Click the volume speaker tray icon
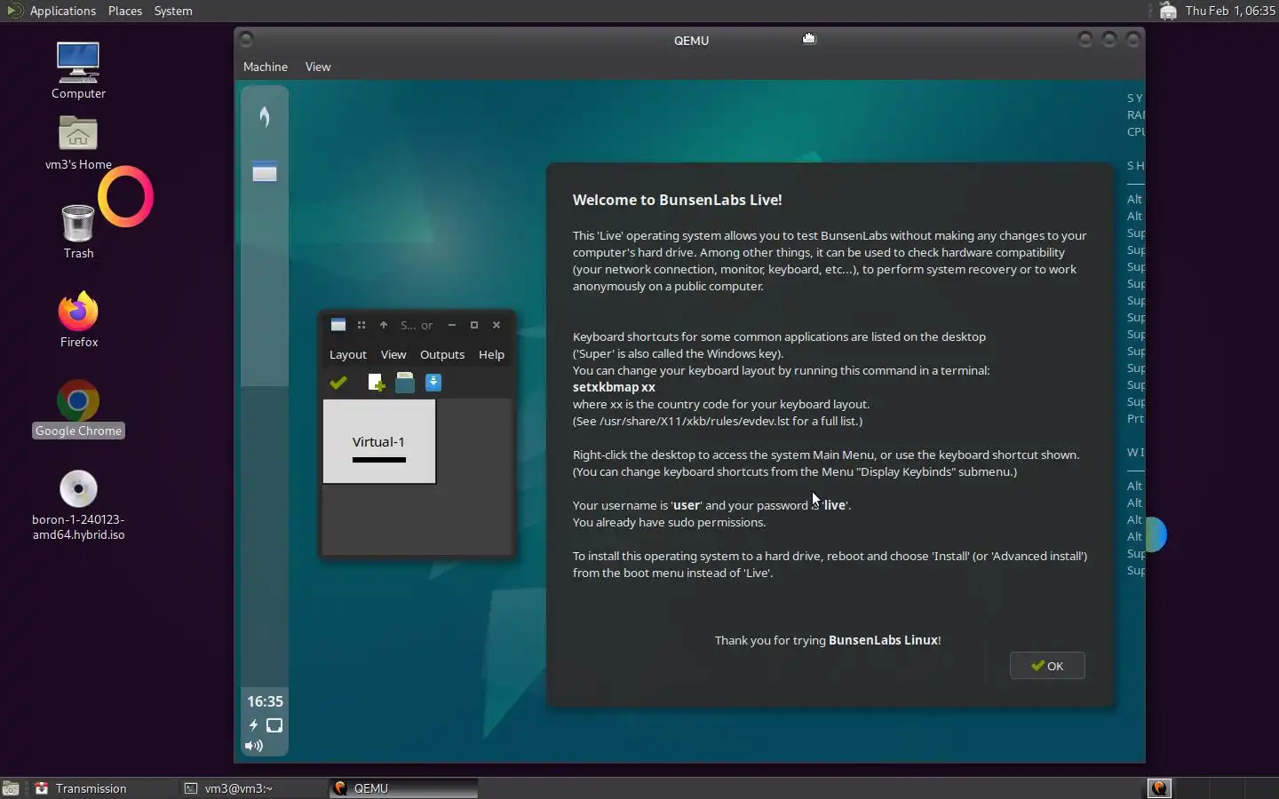 (254, 746)
